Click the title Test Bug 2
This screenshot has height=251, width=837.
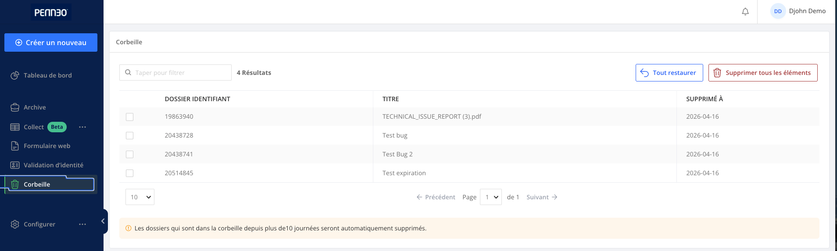point(397,154)
